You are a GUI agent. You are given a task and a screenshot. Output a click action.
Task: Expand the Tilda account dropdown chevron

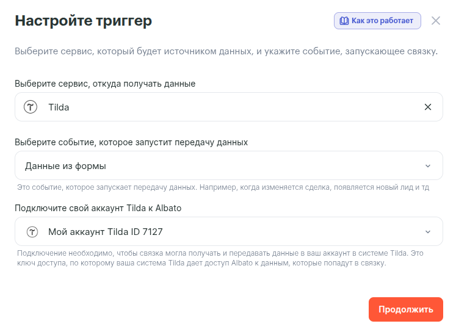click(x=428, y=232)
